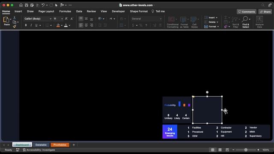Toggle align text left
This screenshot has height=154, width=274.
(x=81, y=25)
